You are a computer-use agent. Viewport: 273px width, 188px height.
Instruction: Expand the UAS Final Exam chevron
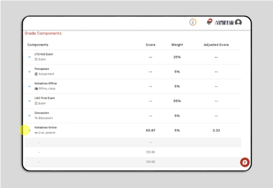pos(30,101)
